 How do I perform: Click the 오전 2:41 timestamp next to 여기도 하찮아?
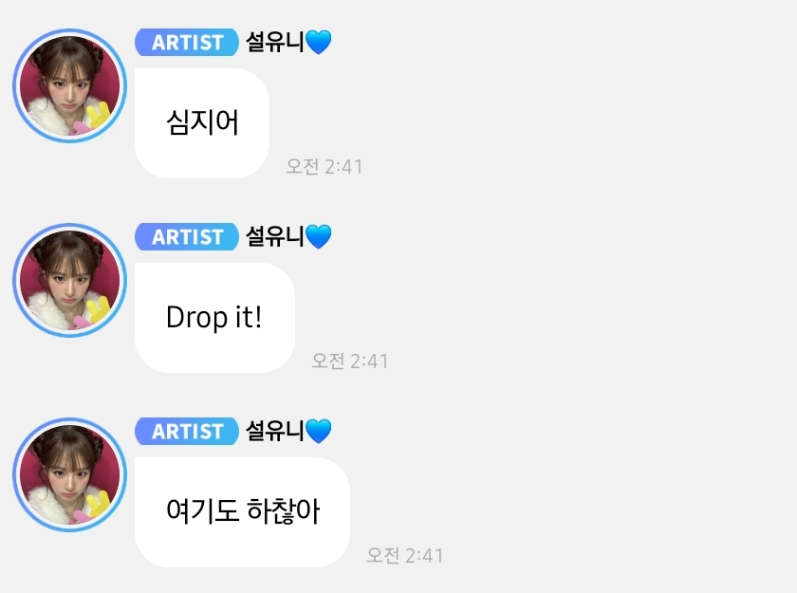[405, 556]
